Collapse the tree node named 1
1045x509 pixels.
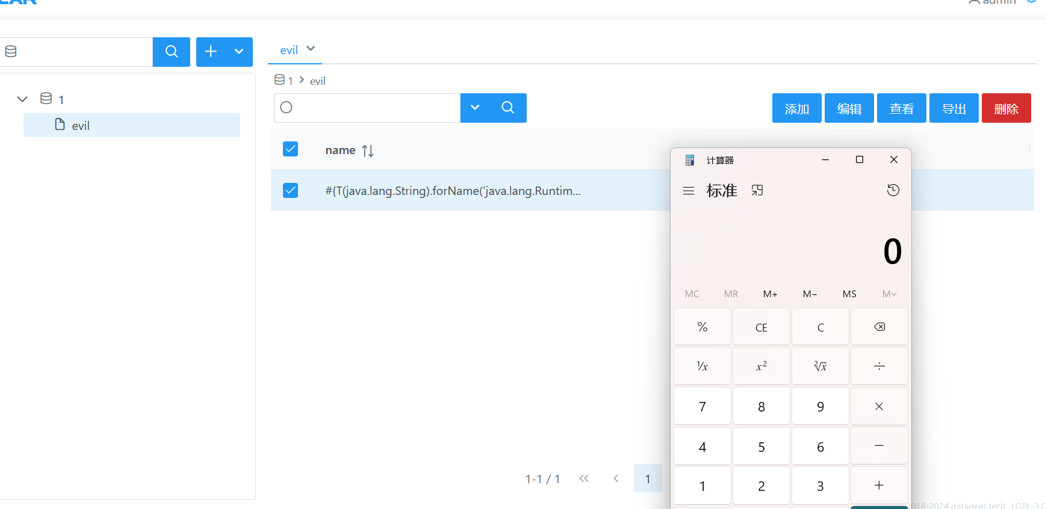click(22, 99)
